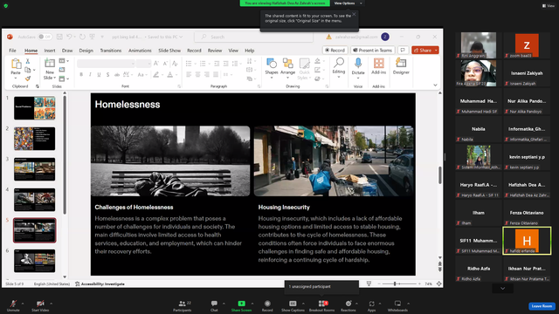Click fit slide to window icon
The height and width of the screenshot is (314, 559).
438,283
